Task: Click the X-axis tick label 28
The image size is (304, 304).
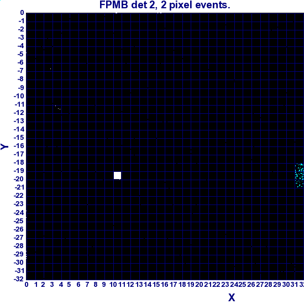Action: [268, 285]
